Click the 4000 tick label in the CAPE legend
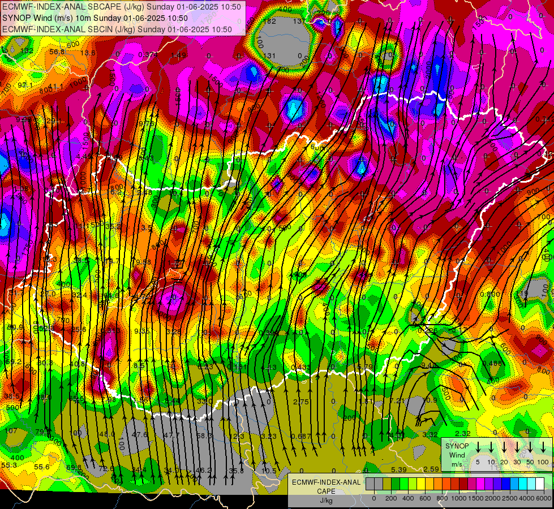 527,498
